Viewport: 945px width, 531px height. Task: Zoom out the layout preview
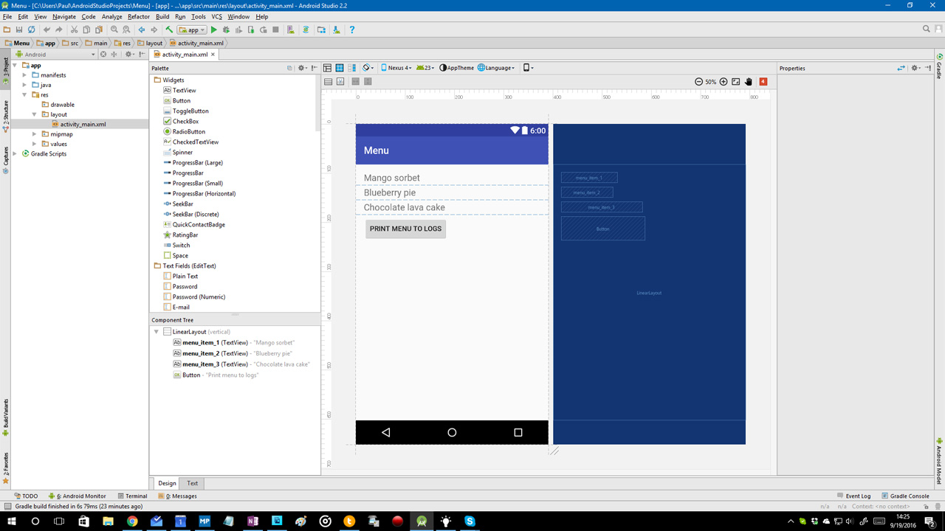tap(698, 82)
